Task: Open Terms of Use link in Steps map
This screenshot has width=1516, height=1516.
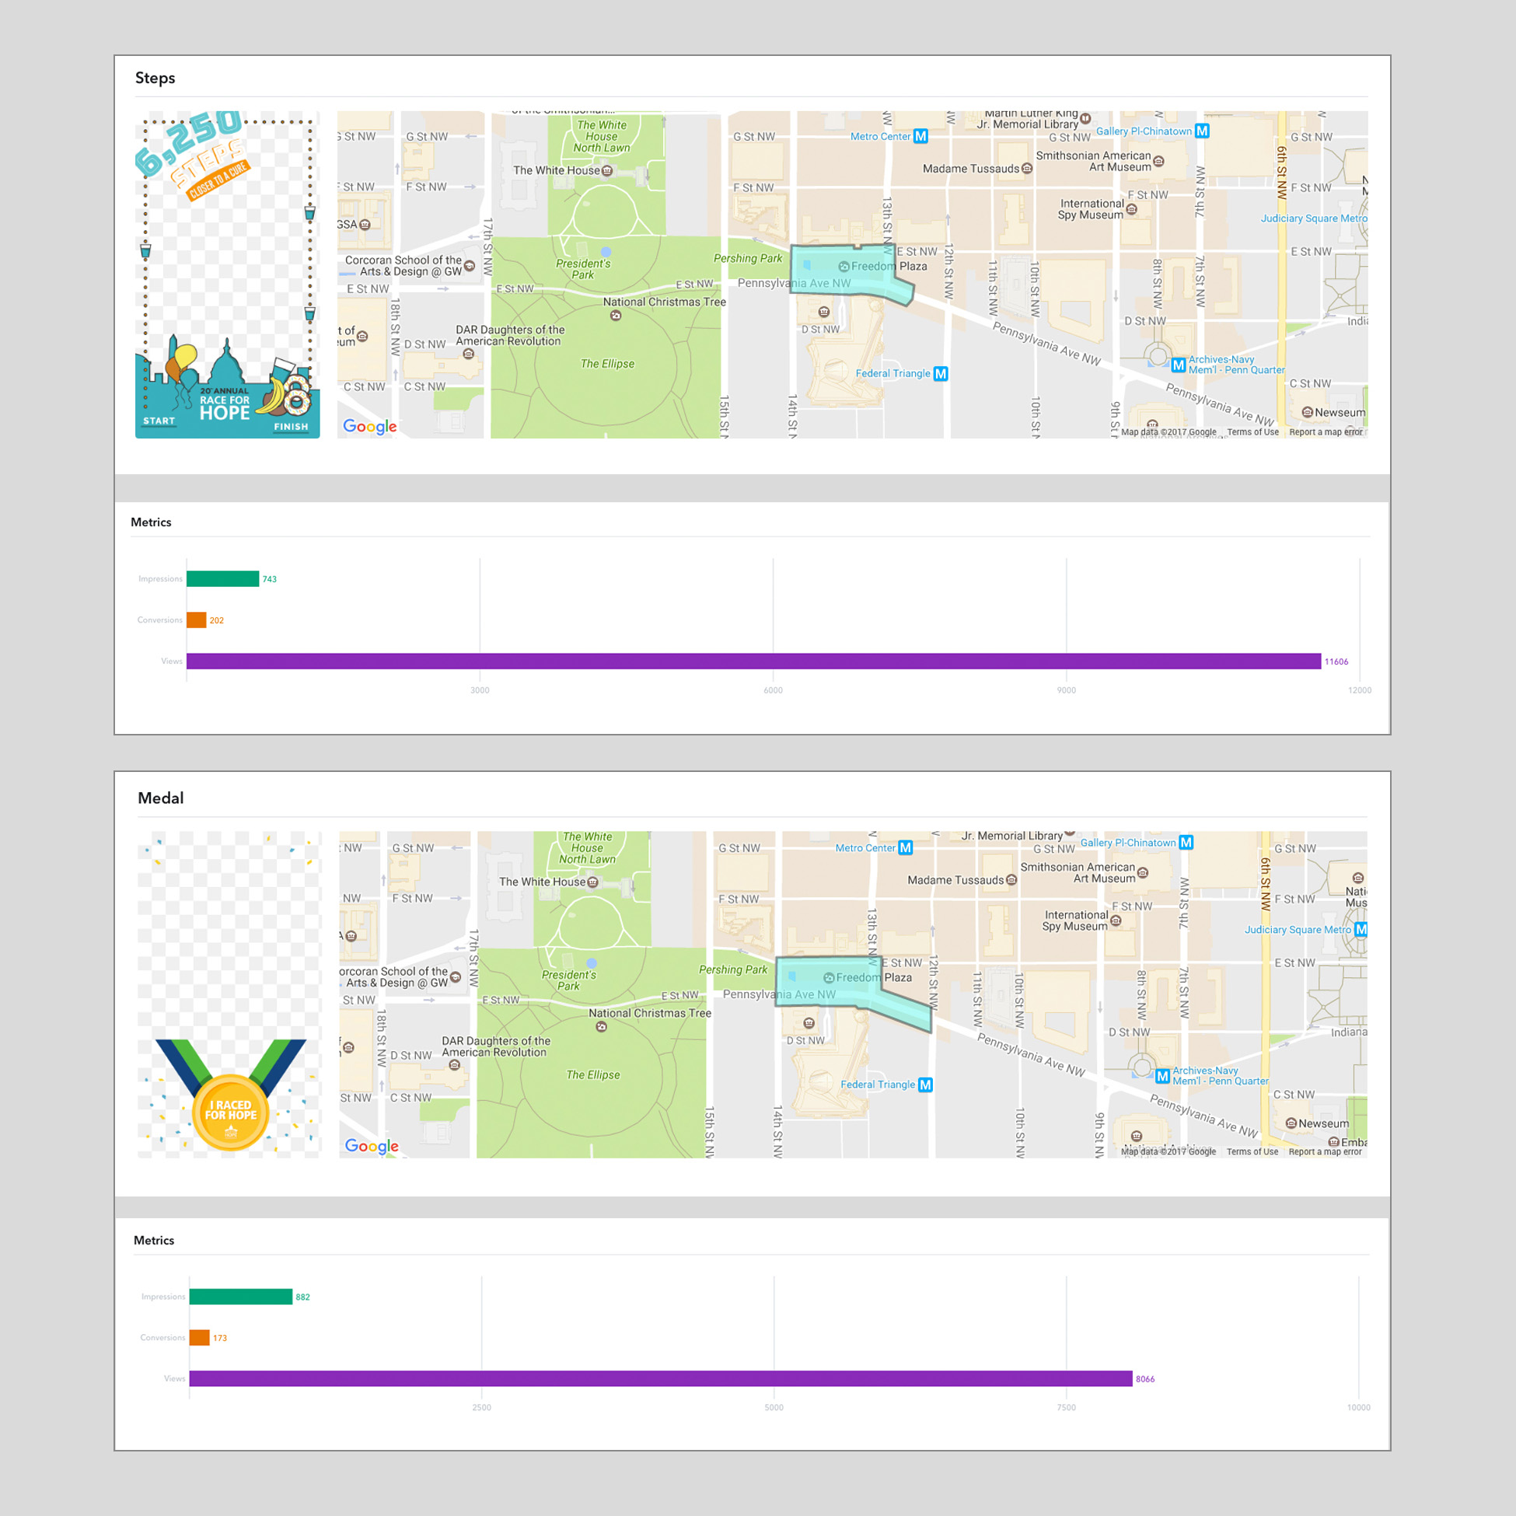Action: [x=1253, y=432]
